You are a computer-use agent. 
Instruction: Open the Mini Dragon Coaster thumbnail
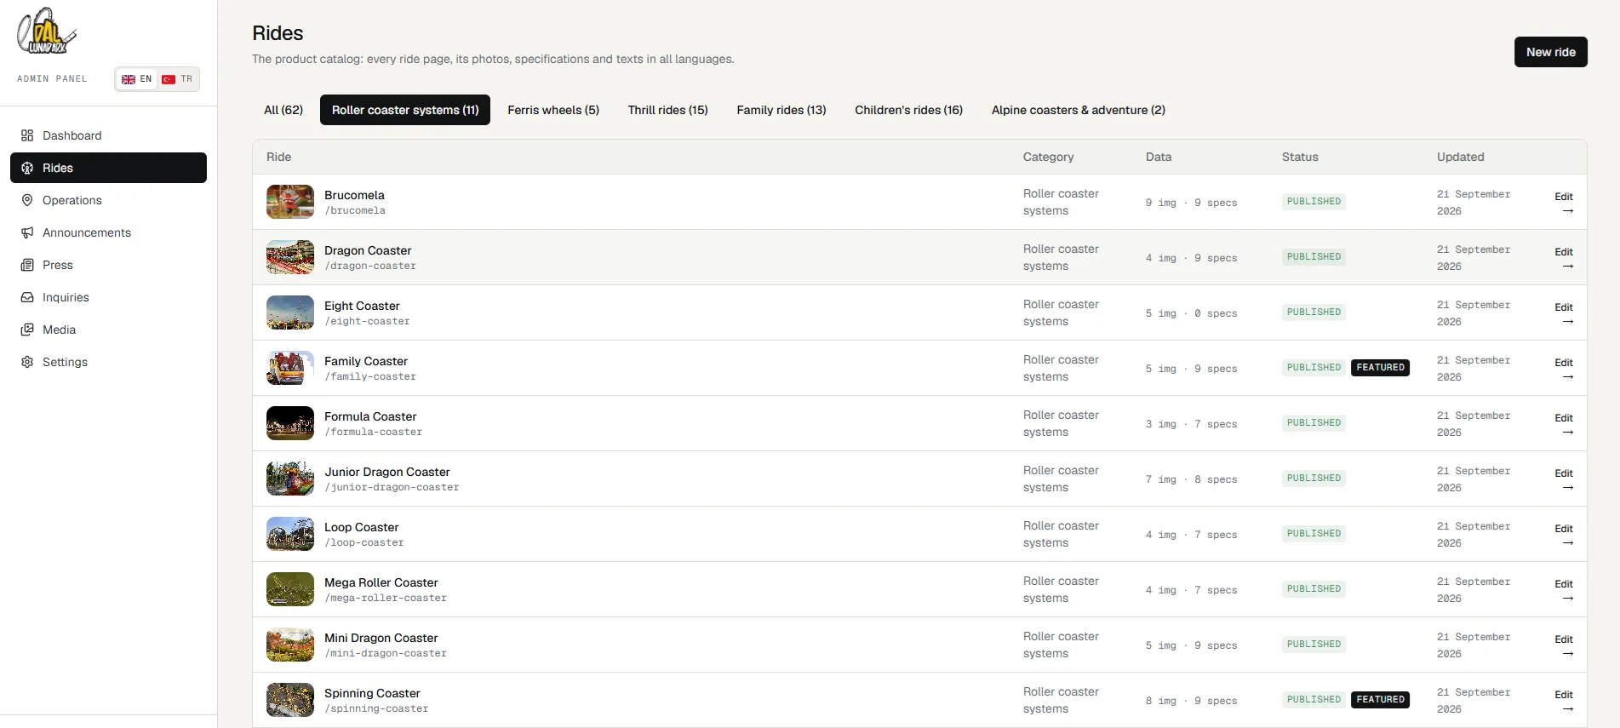(x=290, y=645)
